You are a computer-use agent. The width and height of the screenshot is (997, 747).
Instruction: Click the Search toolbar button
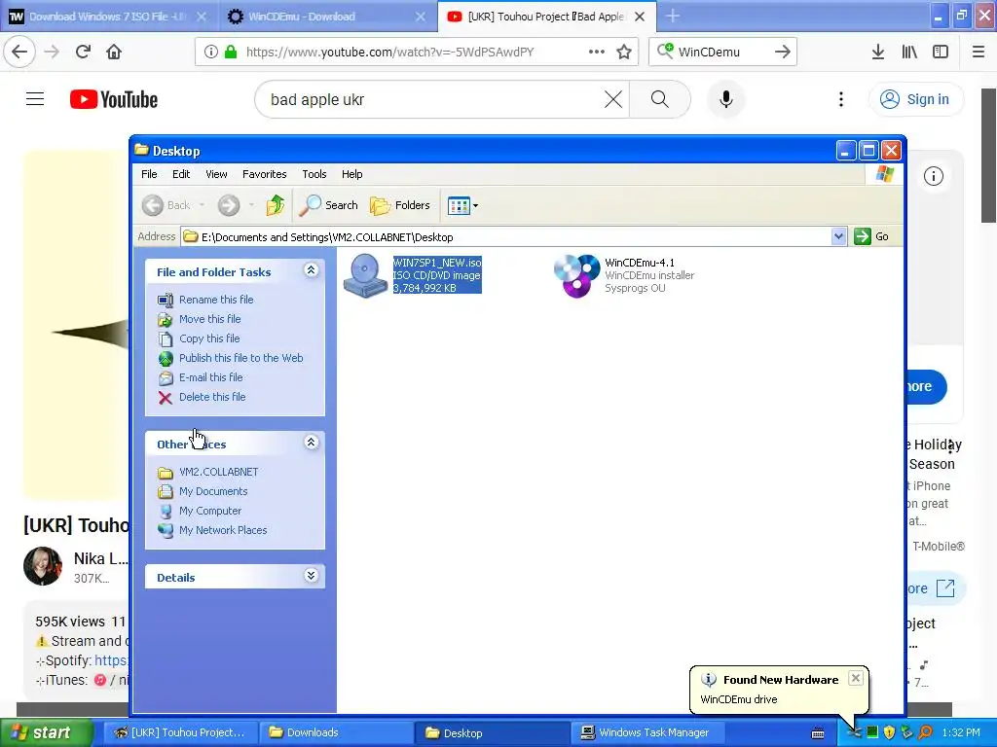tap(329, 205)
